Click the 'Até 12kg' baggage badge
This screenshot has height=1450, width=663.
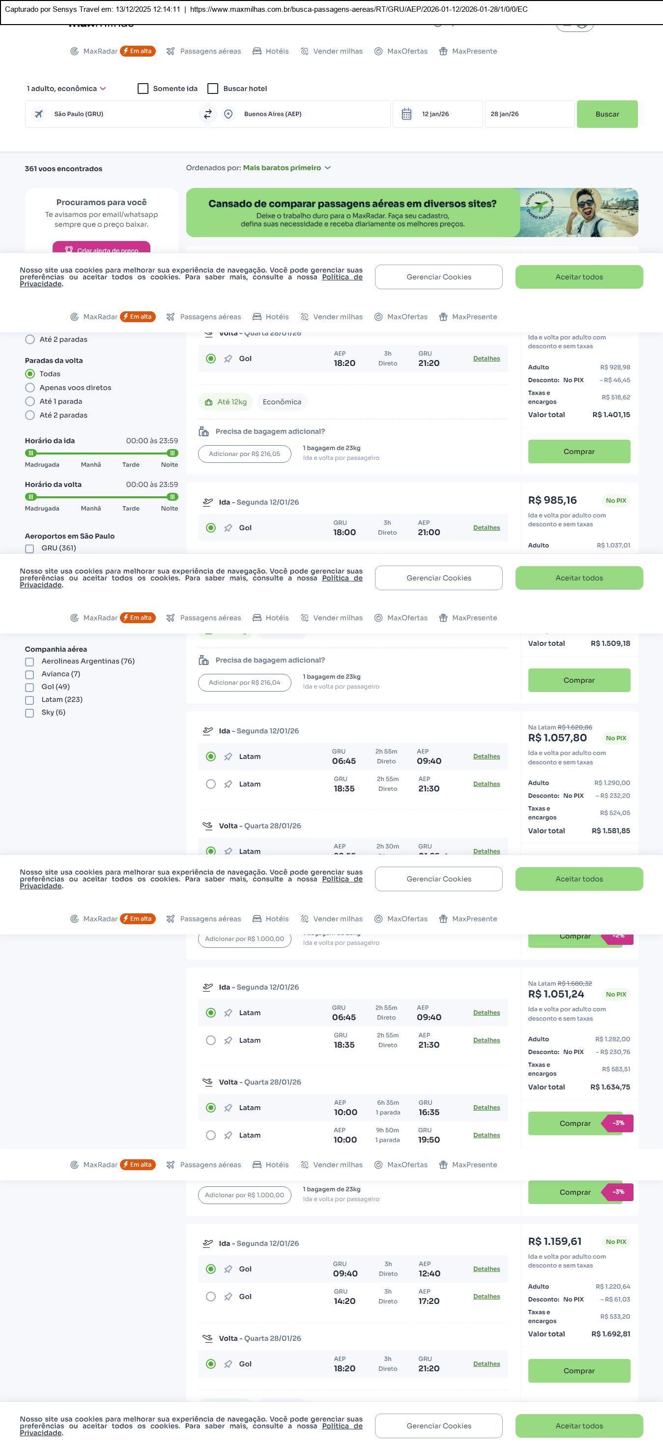pyautogui.click(x=226, y=402)
